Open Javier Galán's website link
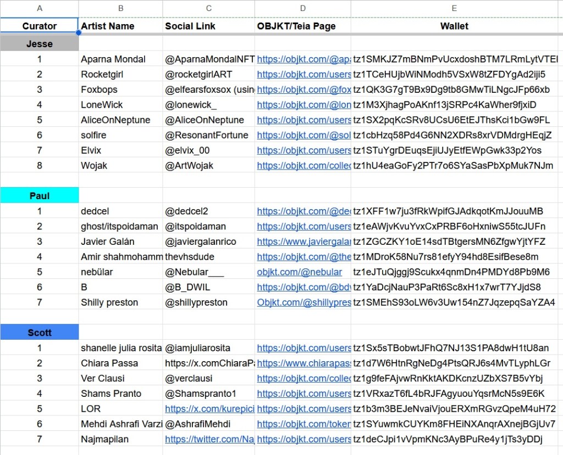 click(303, 241)
